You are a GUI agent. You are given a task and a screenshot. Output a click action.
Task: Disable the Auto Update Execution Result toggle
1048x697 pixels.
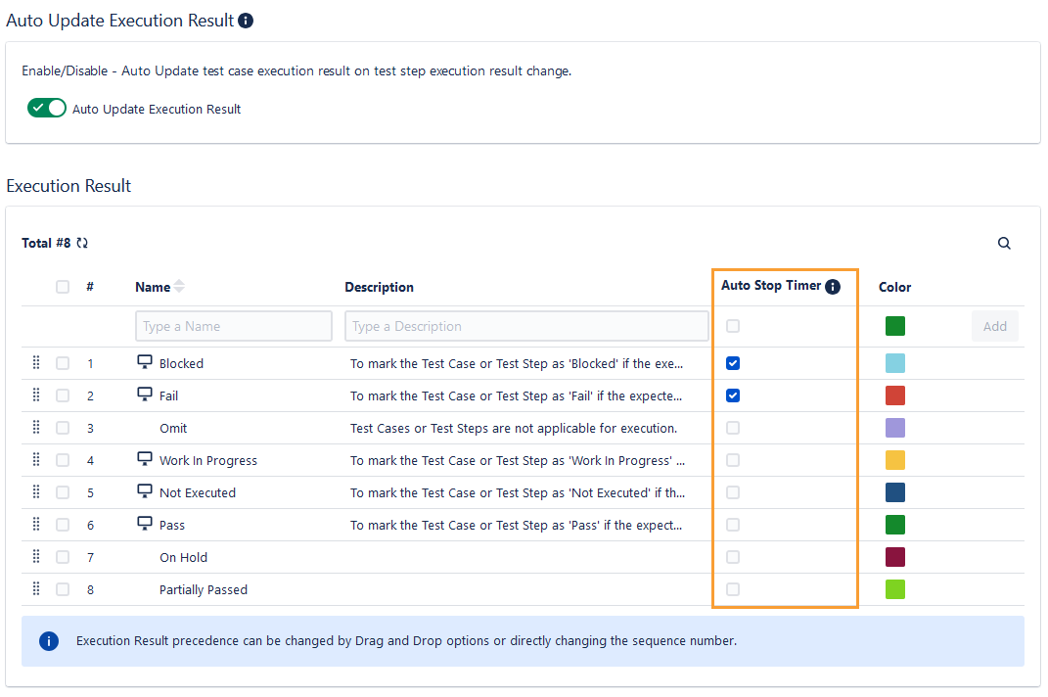pos(46,108)
